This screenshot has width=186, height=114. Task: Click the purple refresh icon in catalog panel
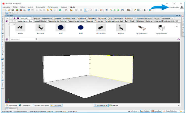coord(179,39)
